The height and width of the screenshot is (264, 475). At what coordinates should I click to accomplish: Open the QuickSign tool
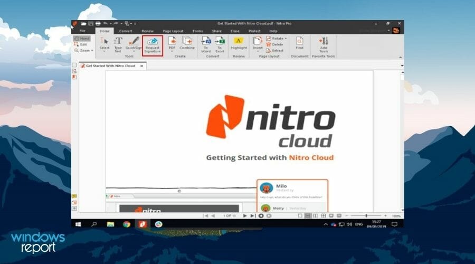pyautogui.click(x=134, y=43)
